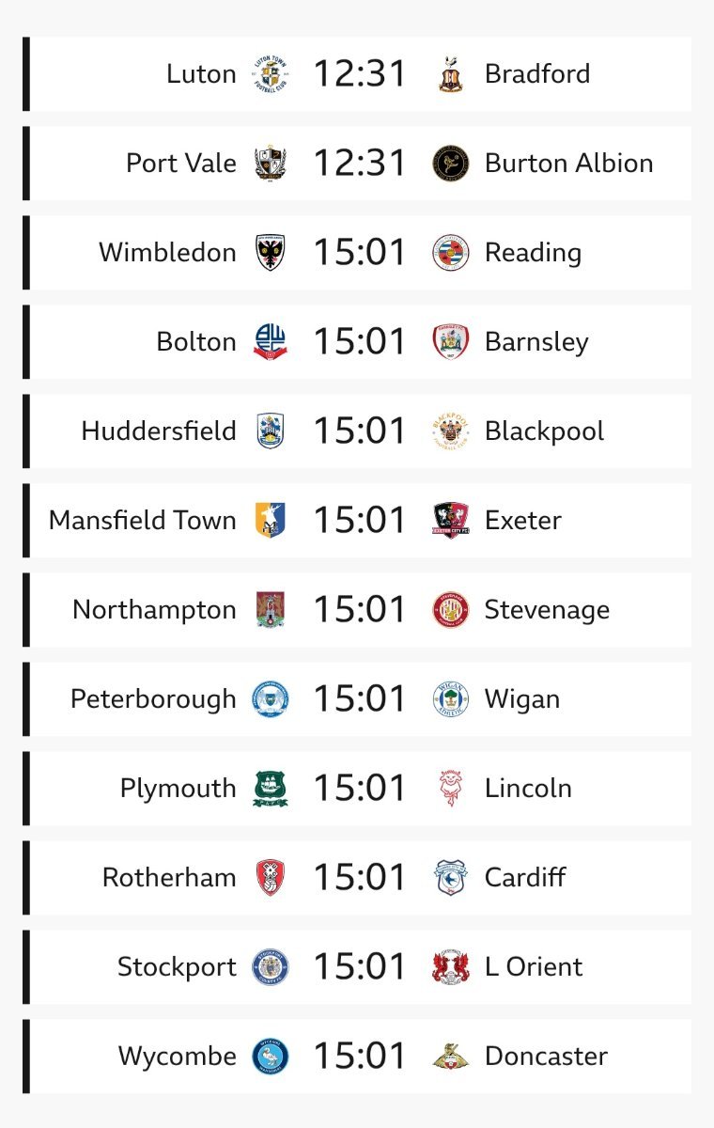Click the Plymouth club crest
The height and width of the screenshot is (1128, 714).
pyautogui.click(x=271, y=789)
